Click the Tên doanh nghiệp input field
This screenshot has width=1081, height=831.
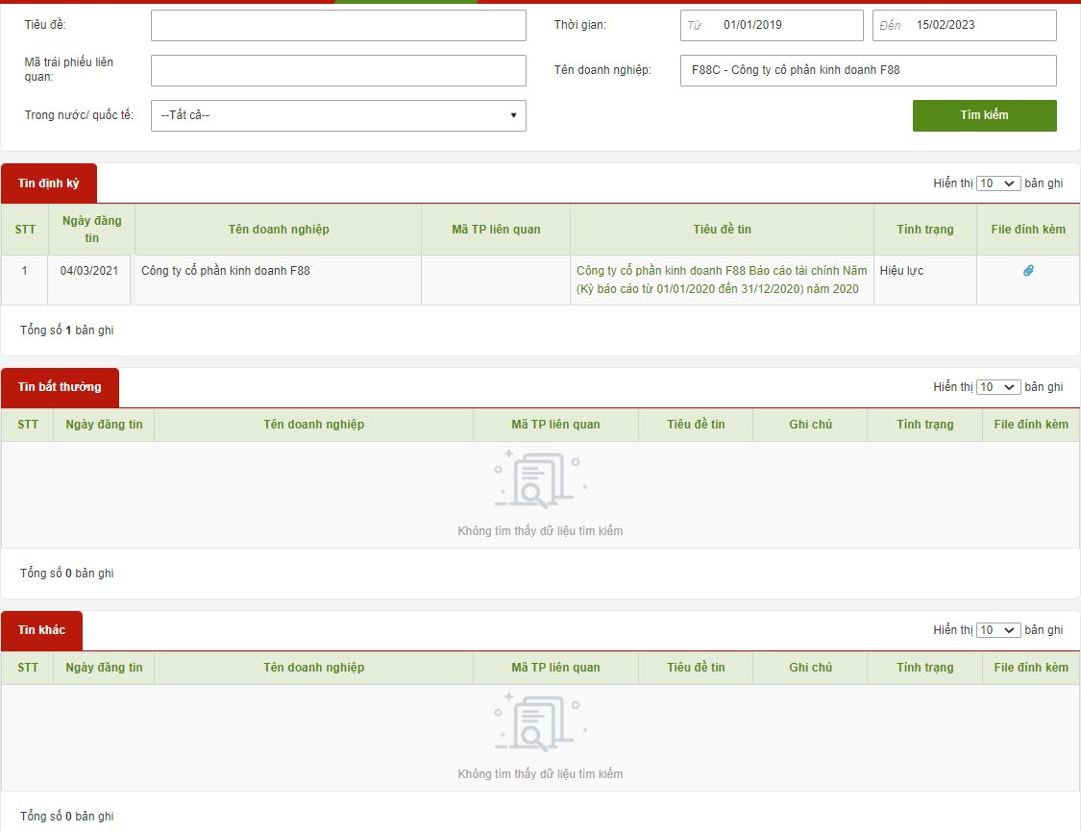click(x=868, y=70)
